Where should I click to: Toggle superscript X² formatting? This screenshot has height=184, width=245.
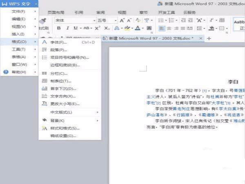pyautogui.click(x=98, y=28)
